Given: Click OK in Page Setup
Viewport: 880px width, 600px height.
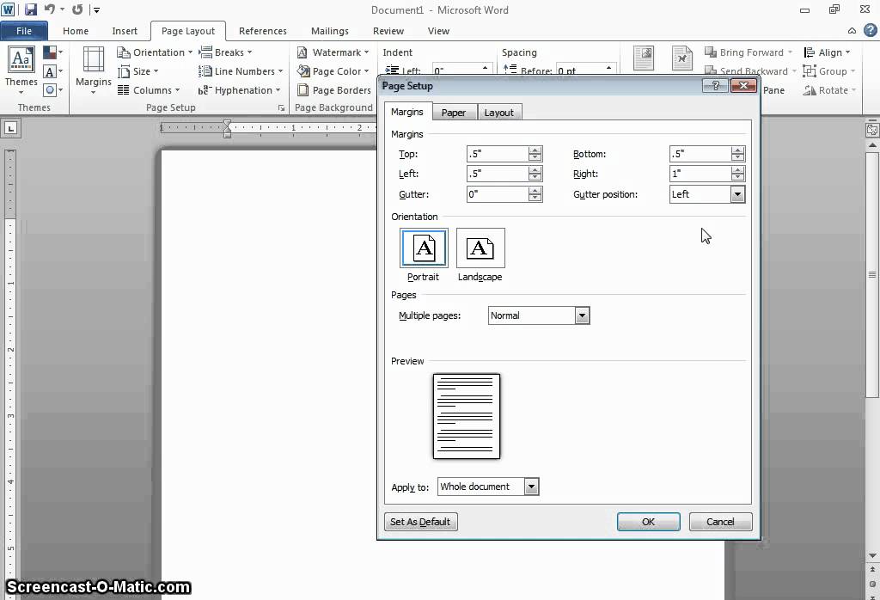Looking at the screenshot, I should [648, 522].
